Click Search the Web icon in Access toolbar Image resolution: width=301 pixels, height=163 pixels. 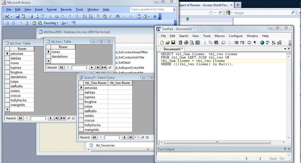click(x=40, y=23)
